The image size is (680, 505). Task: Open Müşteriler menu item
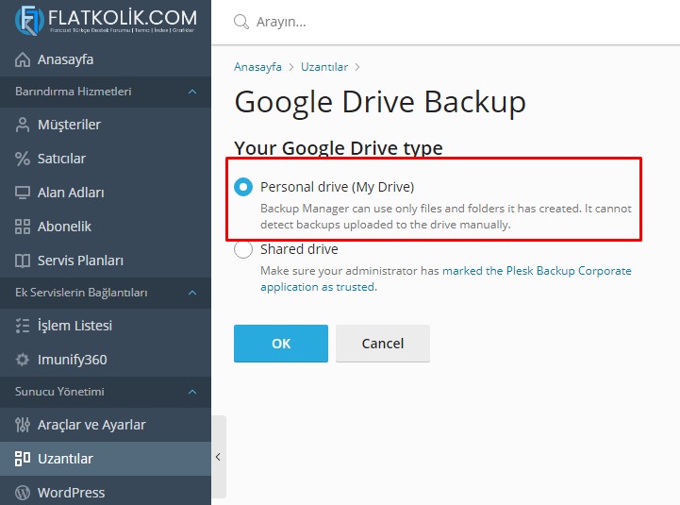pos(106,125)
